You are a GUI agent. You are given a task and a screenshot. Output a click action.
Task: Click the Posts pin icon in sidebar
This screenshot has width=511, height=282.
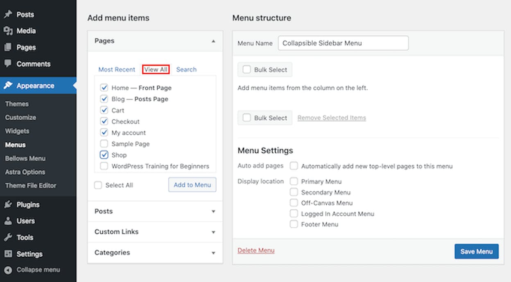[8, 14]
